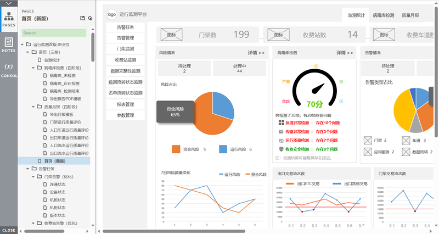The height and width of the screenshot is (234, 439).
Task: Open the 版本状态 page
Action: (58, 215)
